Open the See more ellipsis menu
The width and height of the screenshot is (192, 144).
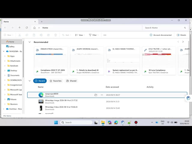[x=105, y=35]
